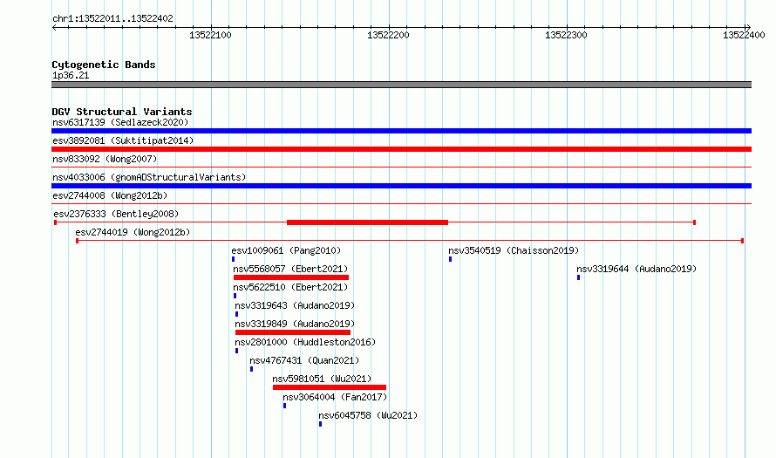
Task: Click the 1p36.21 band label
Action: point(71,75)
